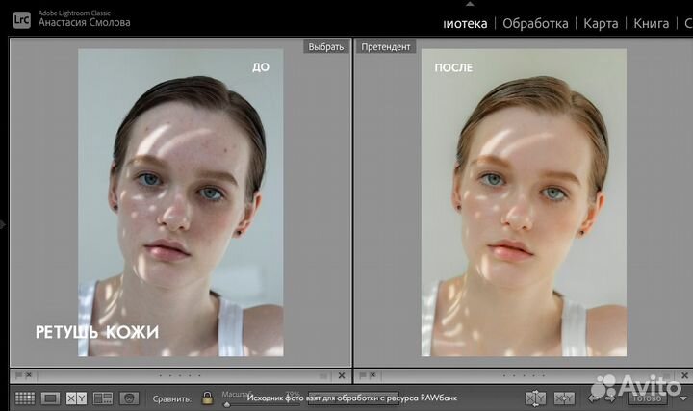Viewport: 693px width, 411px height.
Task: Activate the XY Compare view
Action: coord(76,398)
